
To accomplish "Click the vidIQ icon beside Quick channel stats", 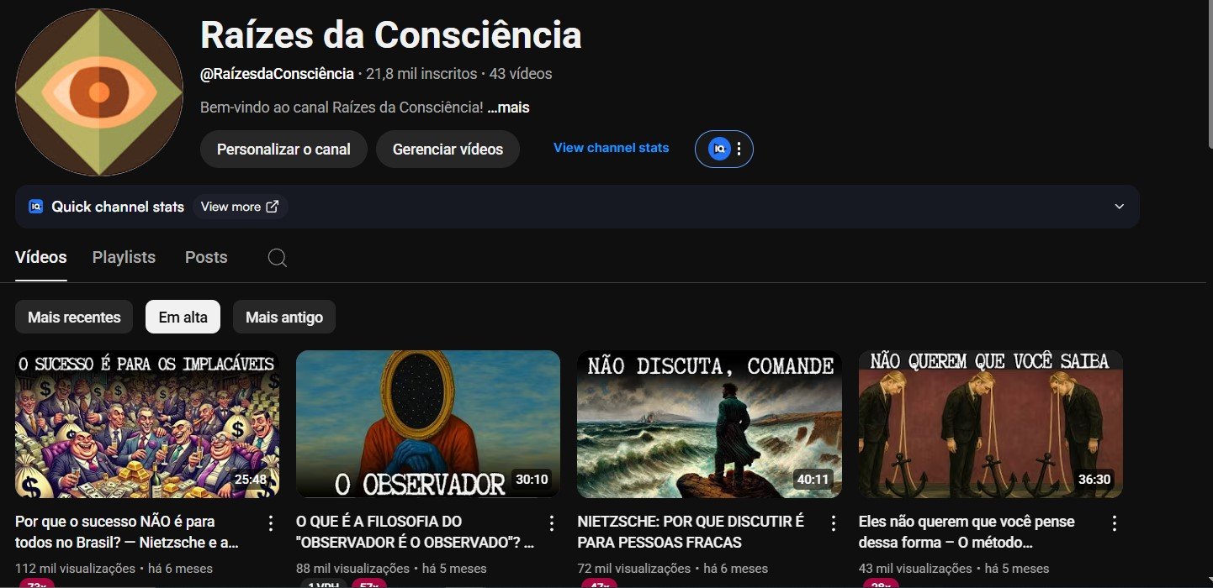I will point(35,206).
